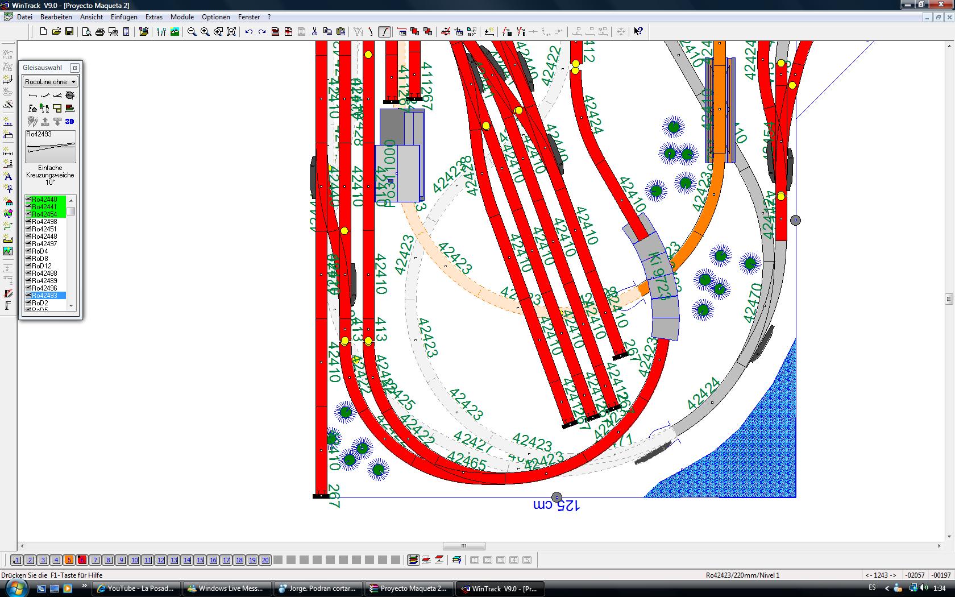
Task: Open file with the folder icon
Action: (56, 32)
